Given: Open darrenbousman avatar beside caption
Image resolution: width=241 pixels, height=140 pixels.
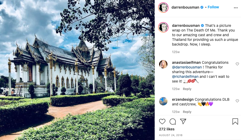Looking at the screenshot, I should pos(163,27).
